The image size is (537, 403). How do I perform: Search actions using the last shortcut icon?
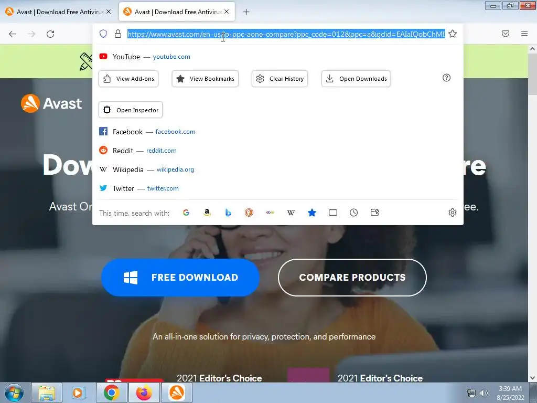tap(374, 213)
